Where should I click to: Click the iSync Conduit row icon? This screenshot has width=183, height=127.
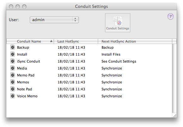pyautogui.click(x=13, y=61)
